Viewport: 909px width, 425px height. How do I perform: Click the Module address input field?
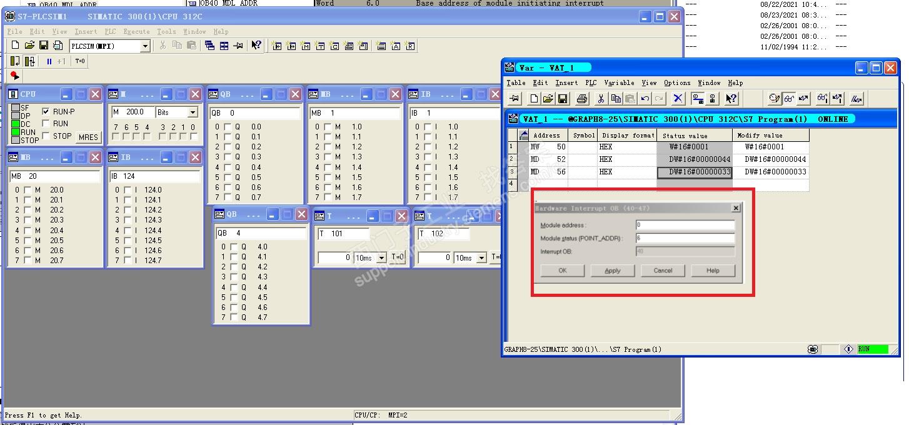[685, 225]
